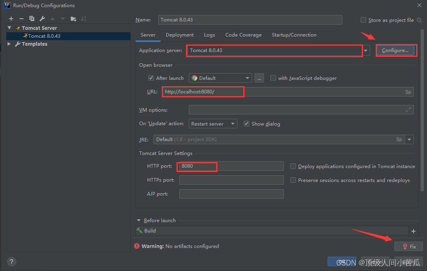Select Build entry in Before launch list
Image resolution: width=427 pixels, height=271 pixels.
[x=272, y=231]
